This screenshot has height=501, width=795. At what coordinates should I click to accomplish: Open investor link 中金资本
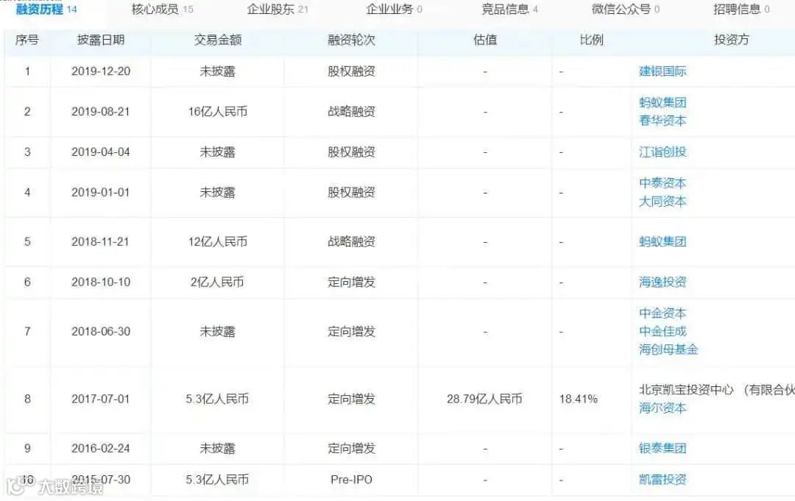click(x=662, y=313)
